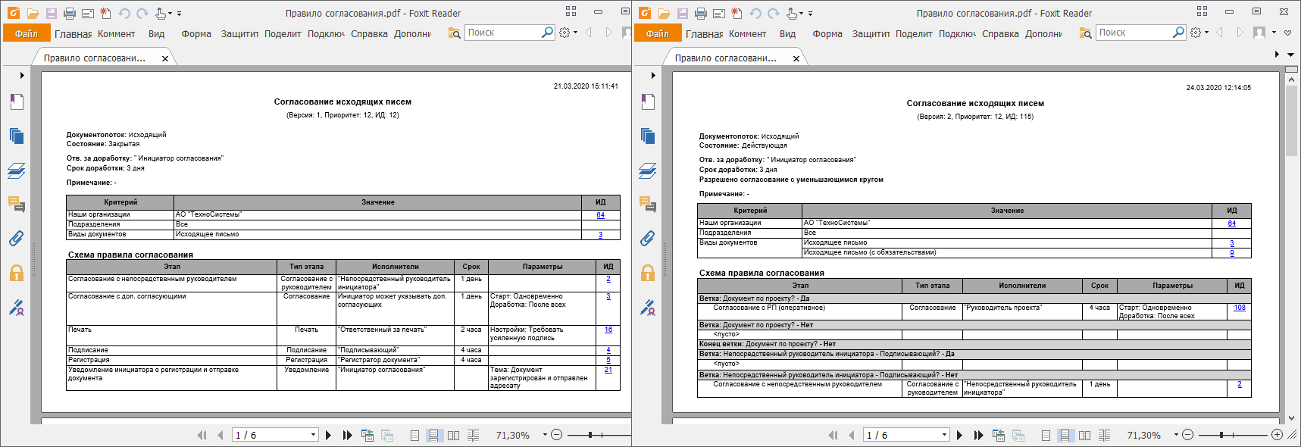Screen dimensions: 1301x447
Task: Open the Comments panel in left window sidebar
Action: [x=17, y=205]
